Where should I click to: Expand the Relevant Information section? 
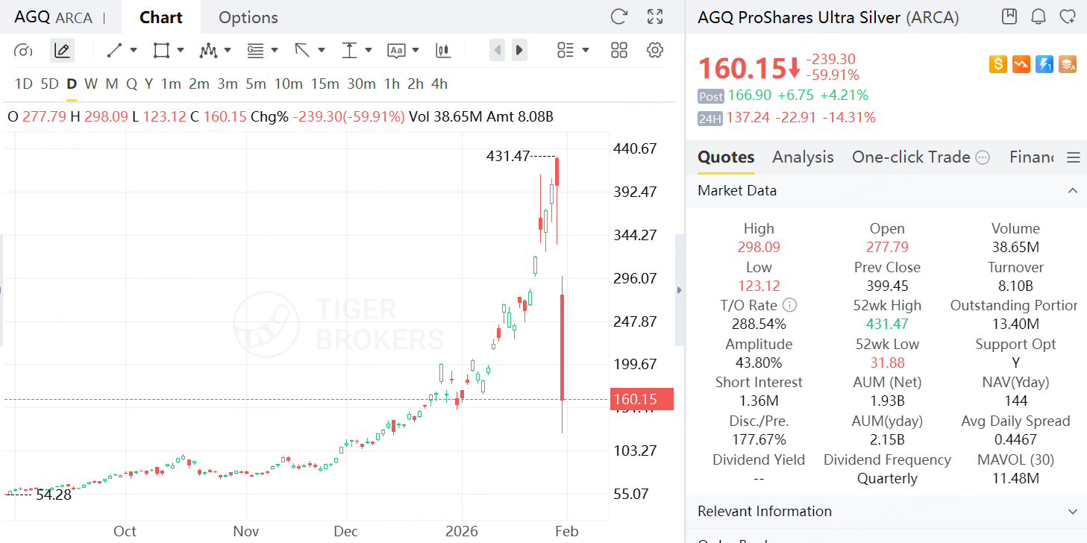coord(1072,512)
